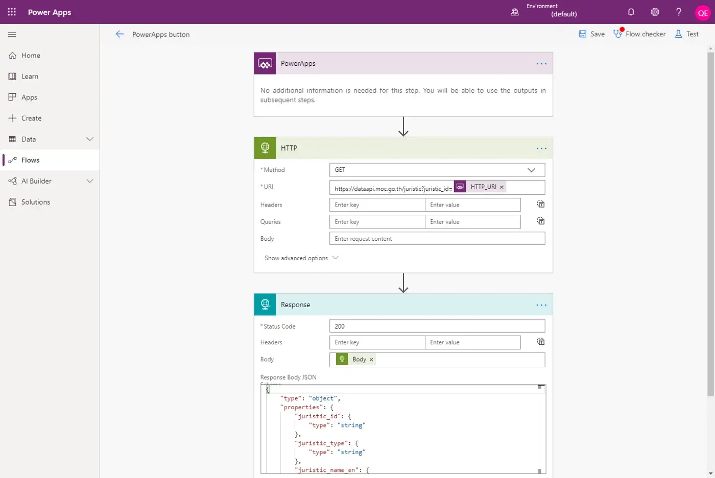715x478 pixels.
Task: Click the Learn book icon
Action: 13,77
